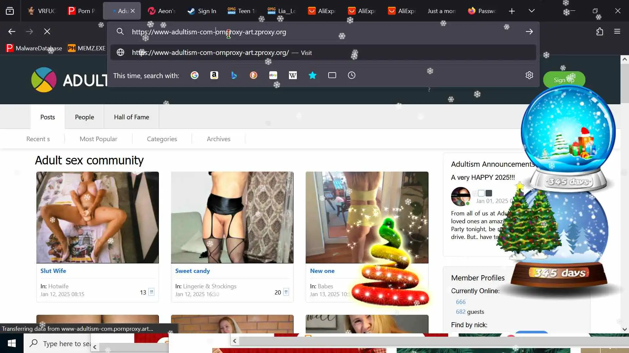Open the Hall of Fame tab
Image resolution: width=629 pixels, height=353 pixels.
point(131,117)
